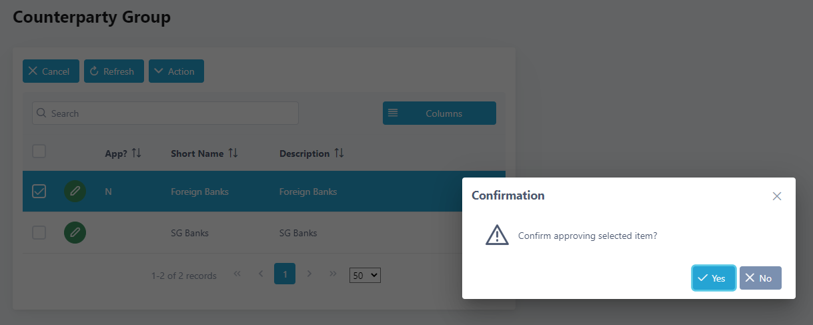Open the Action dropdown menu
813x325 pixels.
[176, 71]
